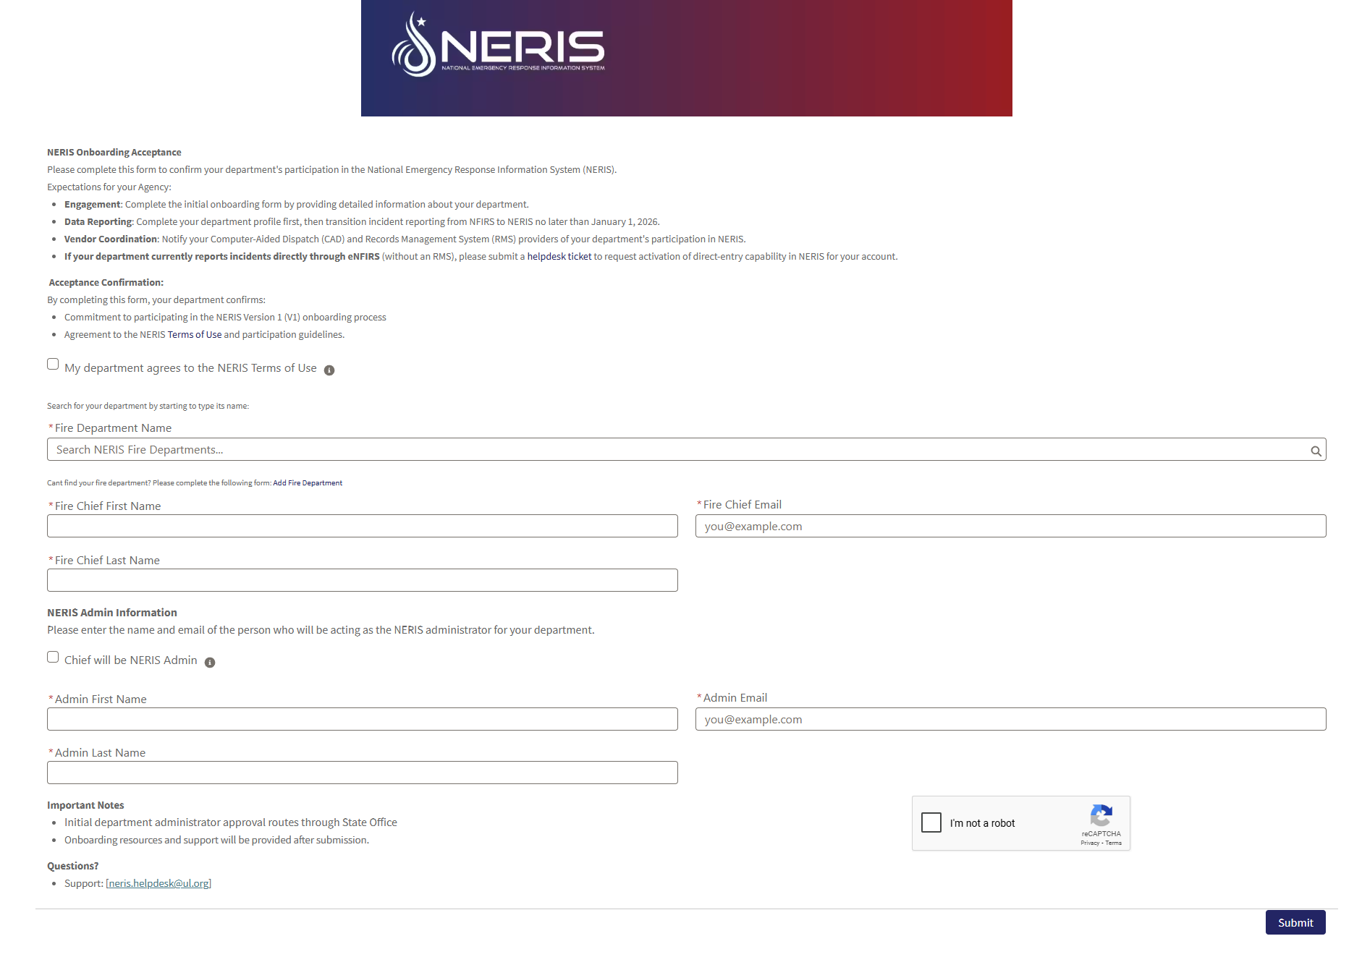Check My department agrees to NERIS Terms of Use
Screen dimensions: 1362x957
(53, 364)
